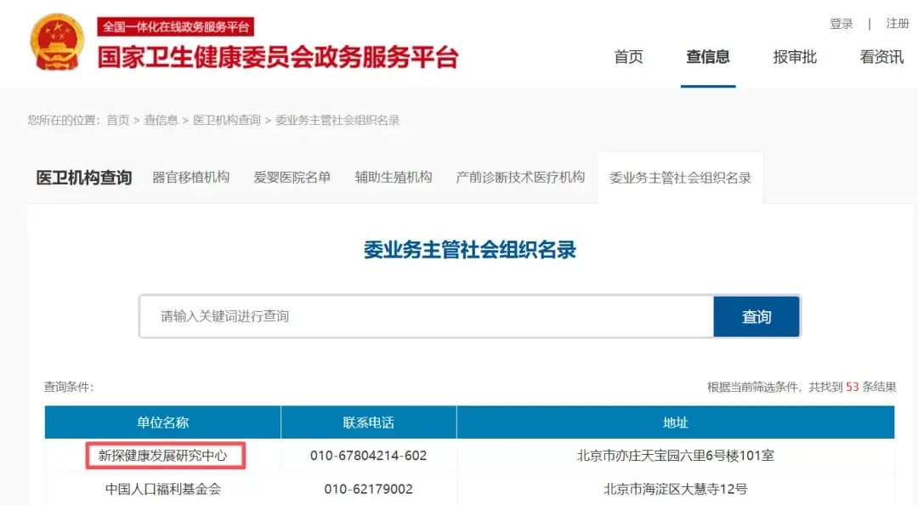Click 医卫机构查询 in the breadcrumb
The image size is (918, 505).
pos(227,120)
